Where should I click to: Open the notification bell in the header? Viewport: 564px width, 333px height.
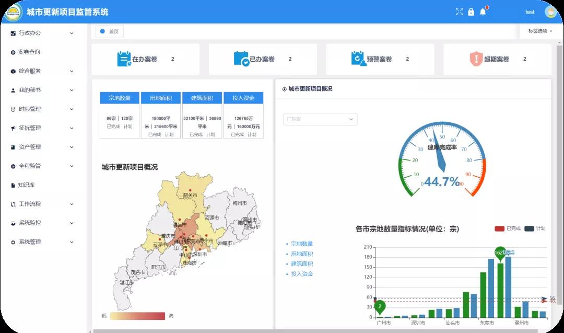[x=483, y=12]
